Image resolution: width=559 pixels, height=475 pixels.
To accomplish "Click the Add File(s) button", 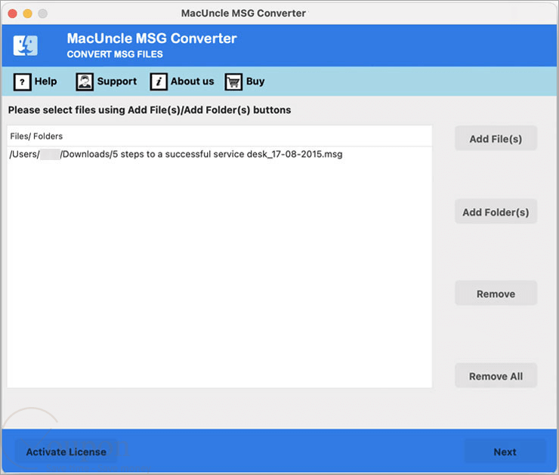I will click(496, 138).
